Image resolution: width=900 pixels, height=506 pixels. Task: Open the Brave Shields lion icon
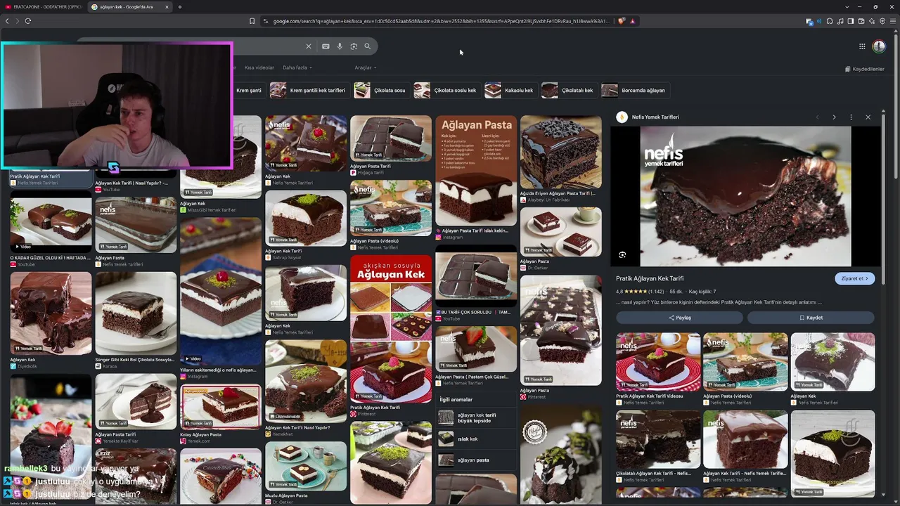coord(622,21)
